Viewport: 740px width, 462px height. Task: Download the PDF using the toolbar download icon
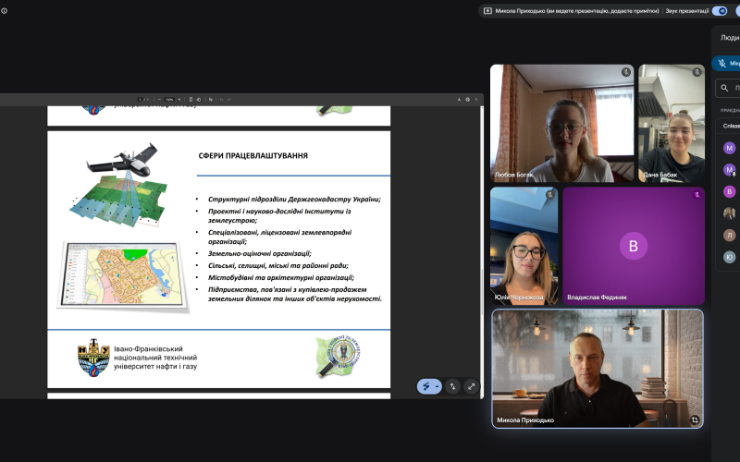pyautogui.click(x=459, y=100)
